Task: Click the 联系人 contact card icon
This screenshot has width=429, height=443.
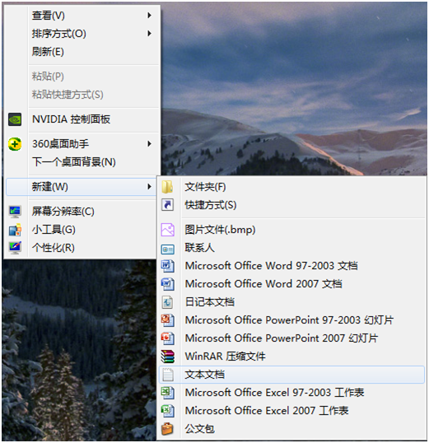Action: (168, 249)
